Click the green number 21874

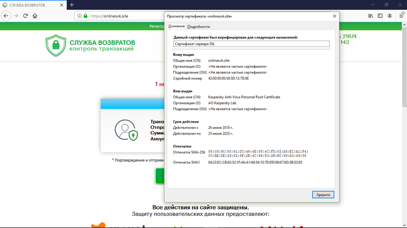click(x=349, y=37)
